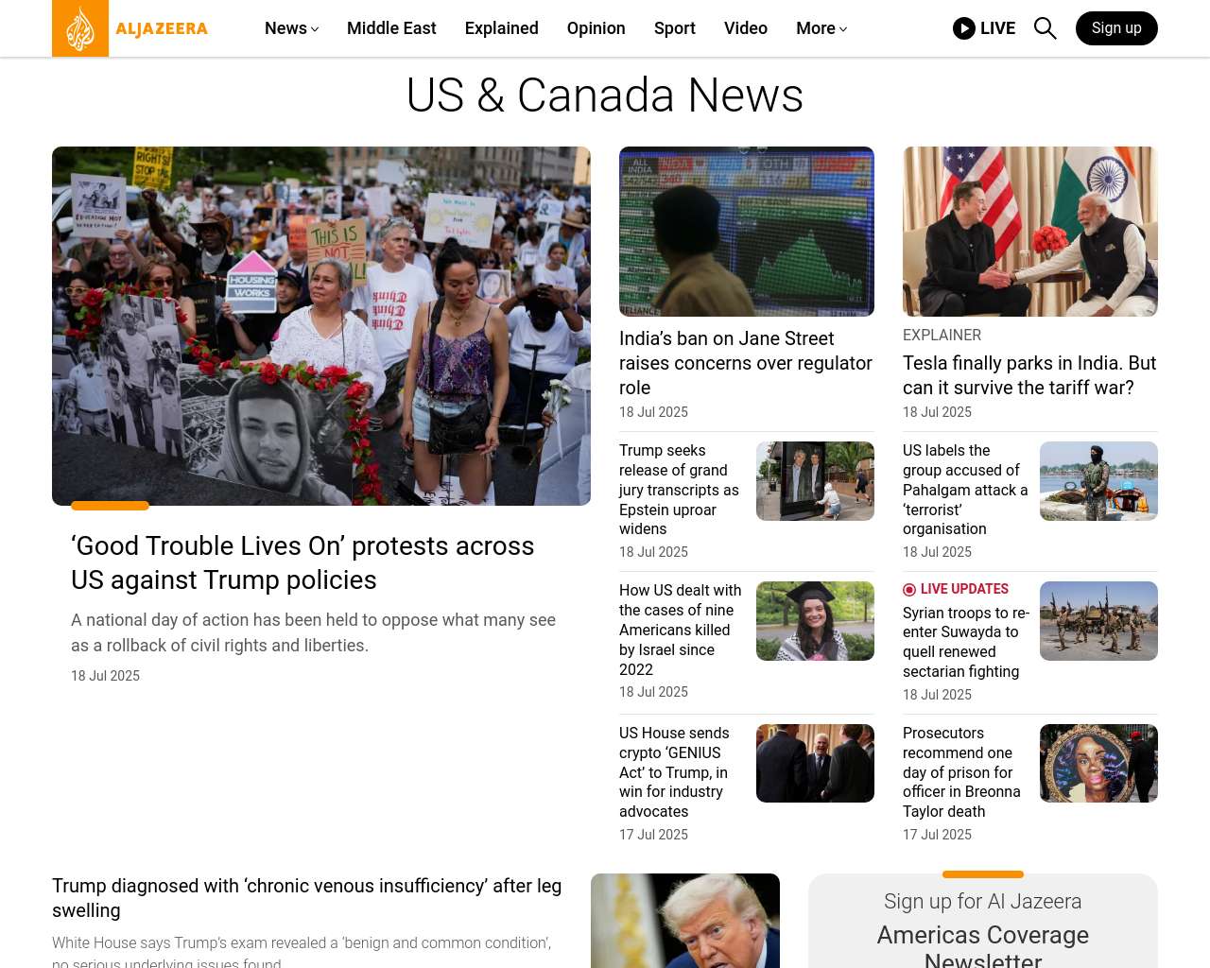
Task: Click the LIVE UPDATES label text
Action: click(964, 589)
